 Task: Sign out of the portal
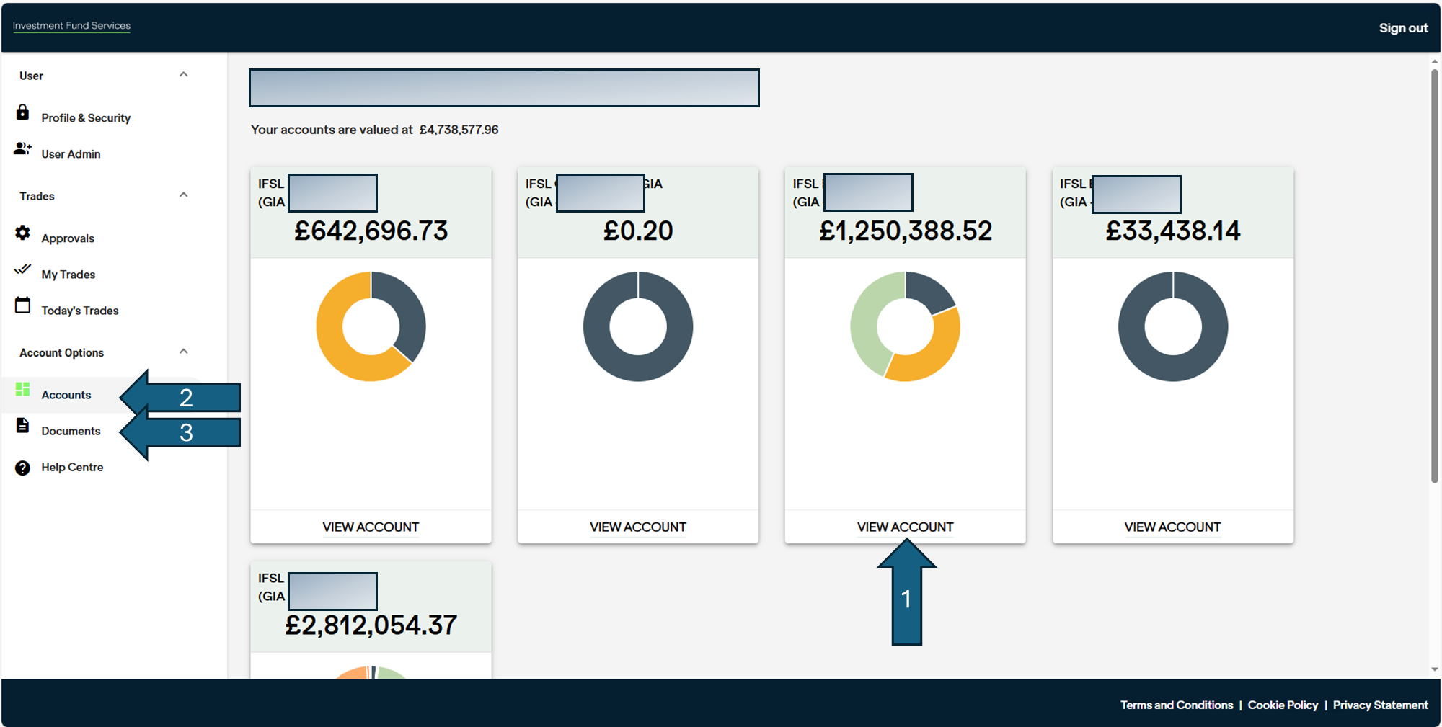tap(1403, 27)
